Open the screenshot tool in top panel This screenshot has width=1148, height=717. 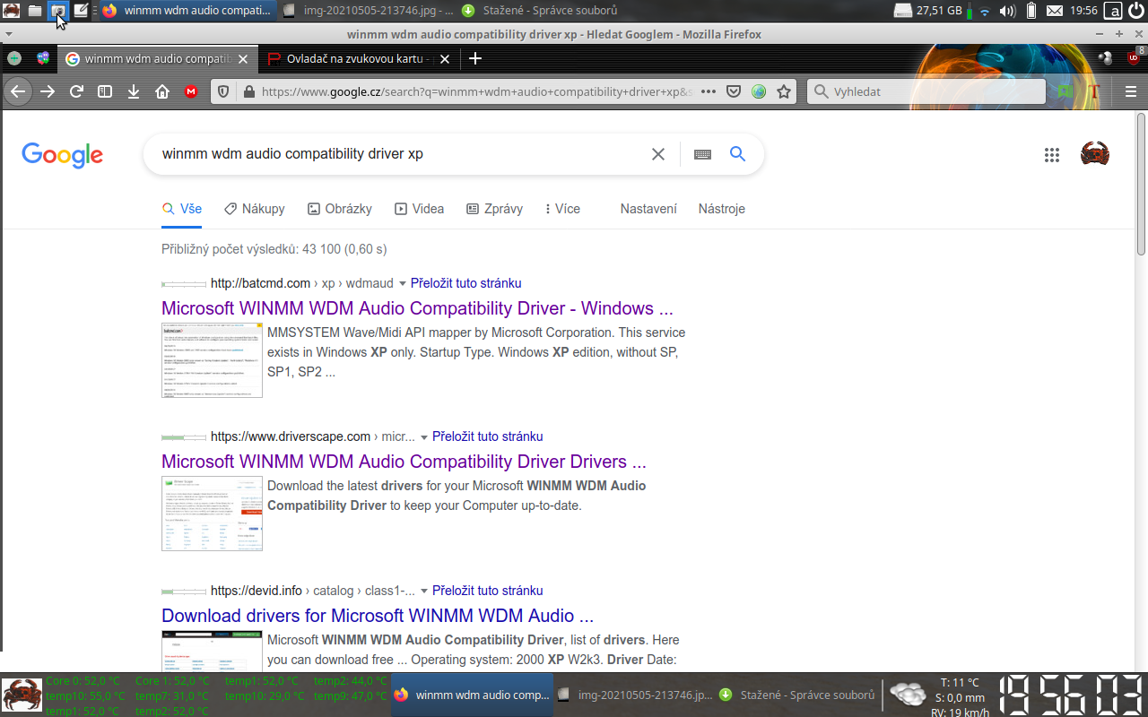(x=57, y=11)
